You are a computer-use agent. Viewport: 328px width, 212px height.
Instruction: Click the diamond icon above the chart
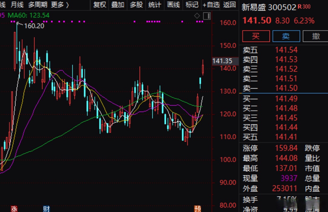pyautogui.click(x=197, y=16)
